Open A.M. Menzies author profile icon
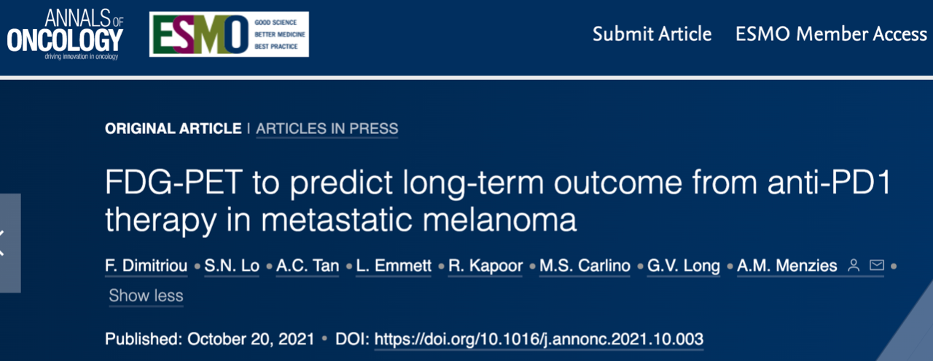The width and height of the screenshot is (933, 361). pos(854,266)
